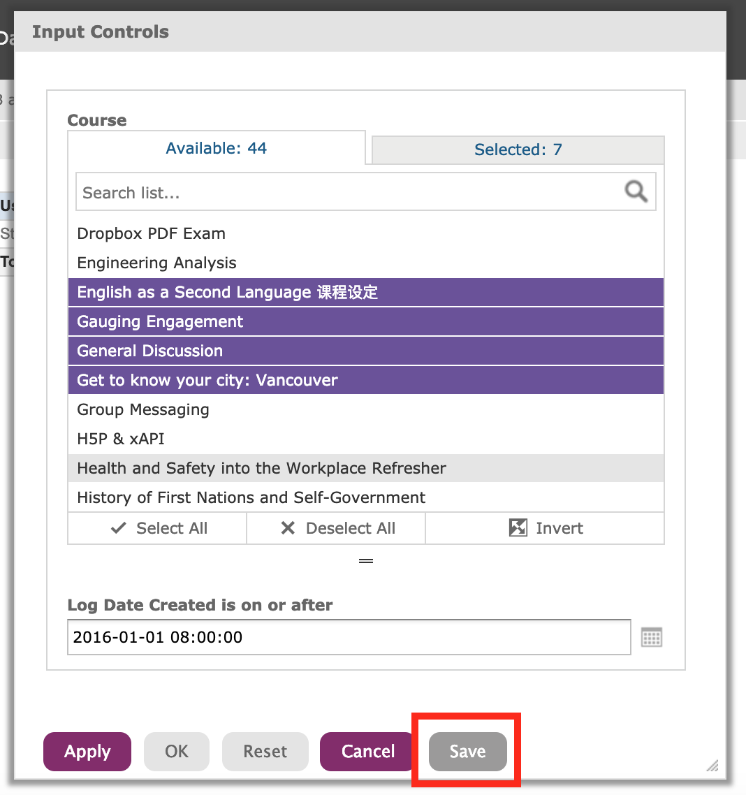Click the Log Date Created field
The width and height of the screenshot is (746, 795).
(349, 637)
